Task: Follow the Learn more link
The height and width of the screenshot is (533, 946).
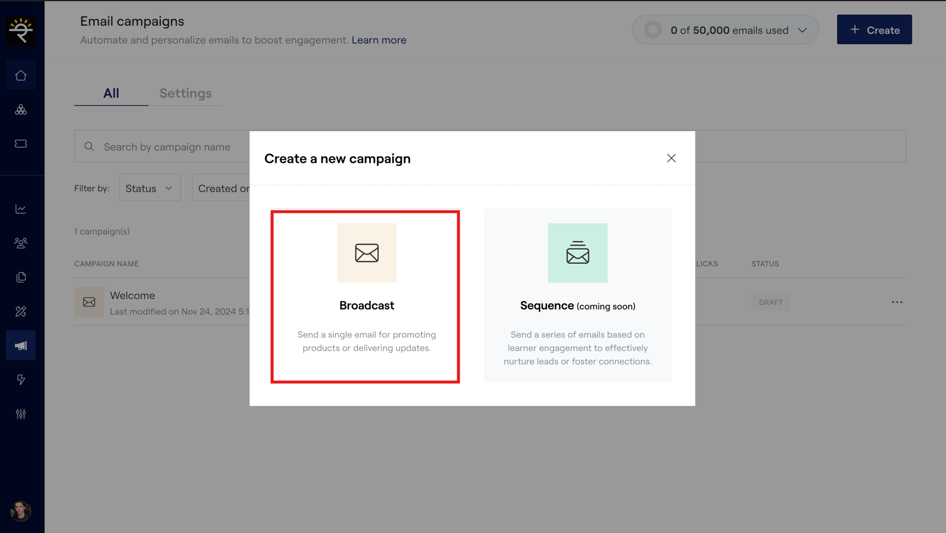Action: point(378,40)
